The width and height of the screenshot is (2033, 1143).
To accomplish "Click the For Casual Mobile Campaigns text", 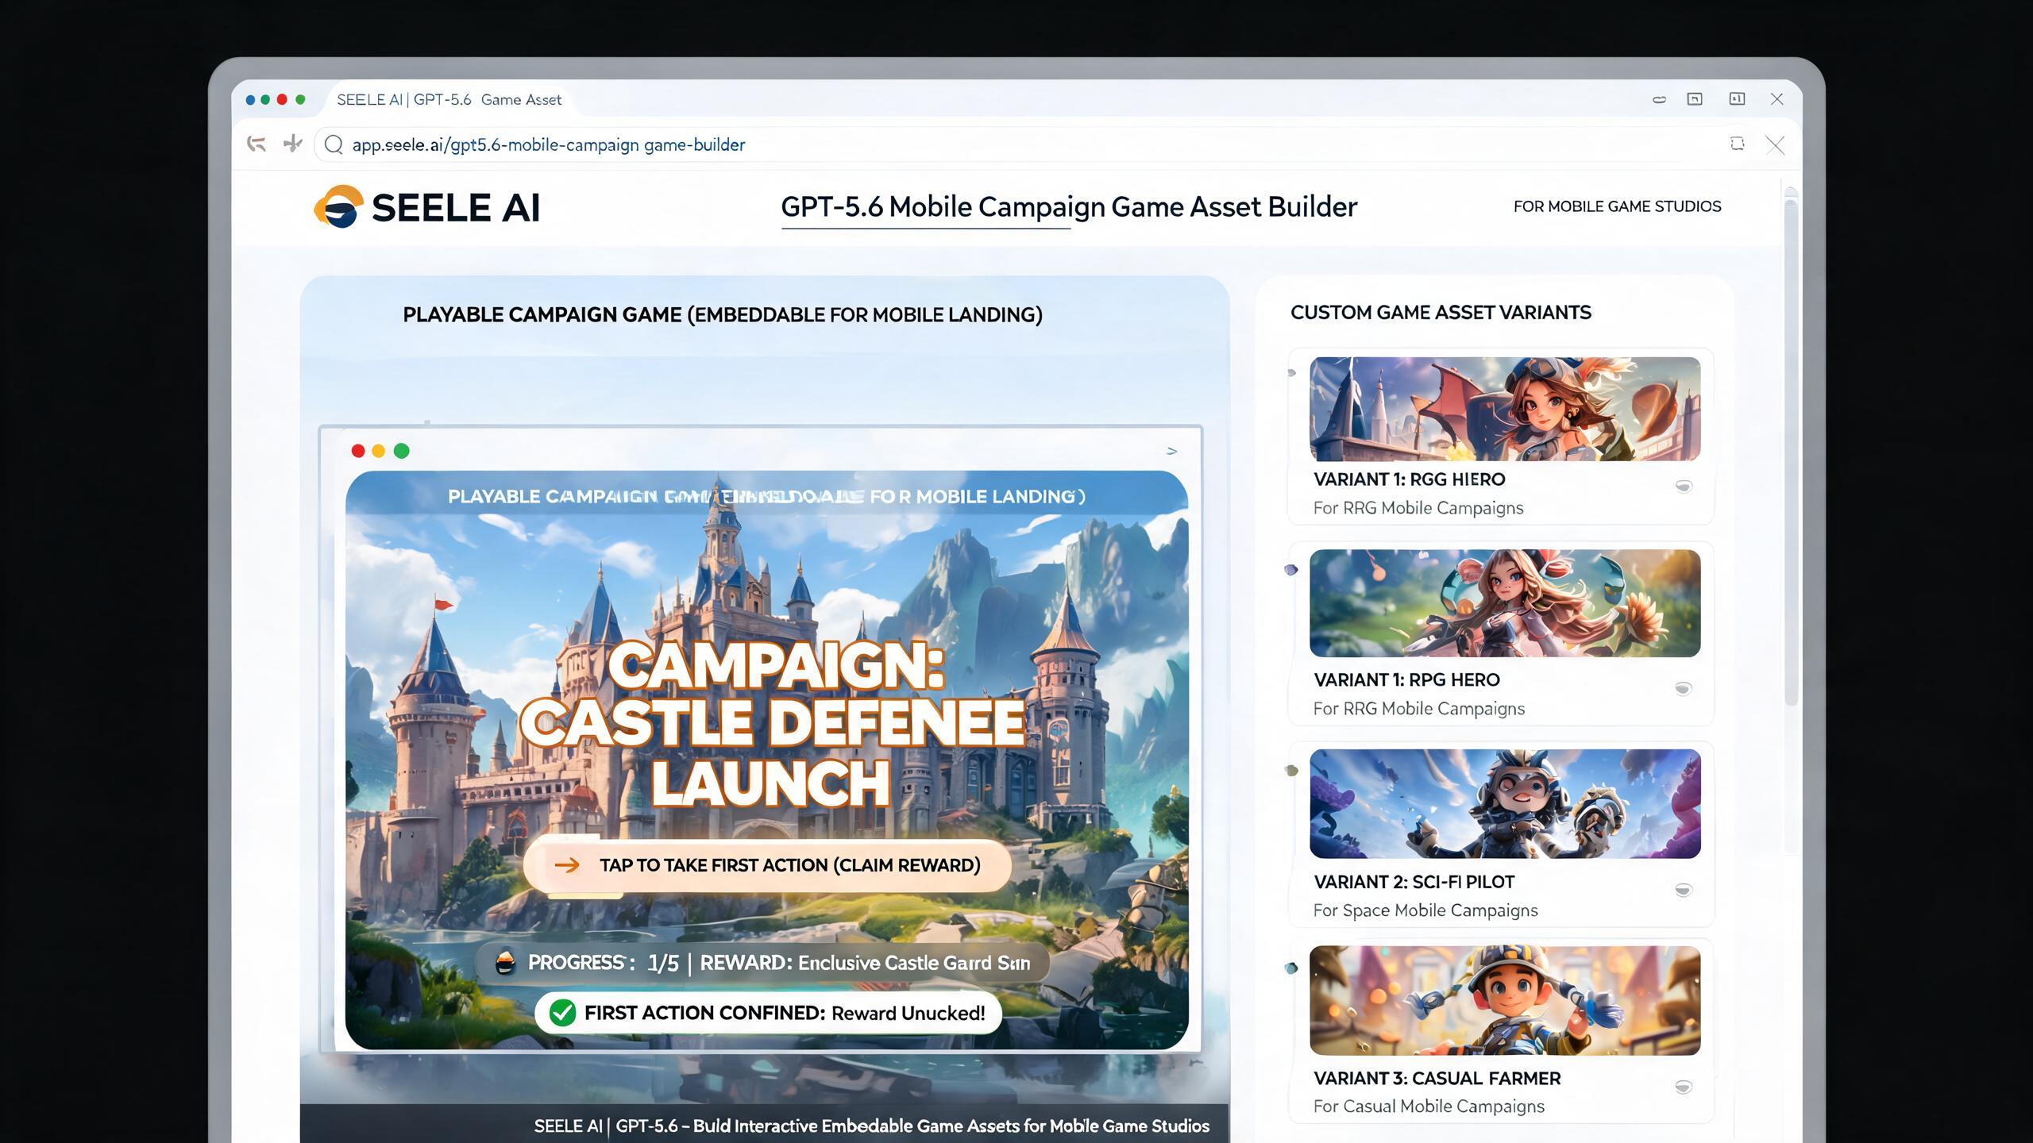I will 1429,1106.
